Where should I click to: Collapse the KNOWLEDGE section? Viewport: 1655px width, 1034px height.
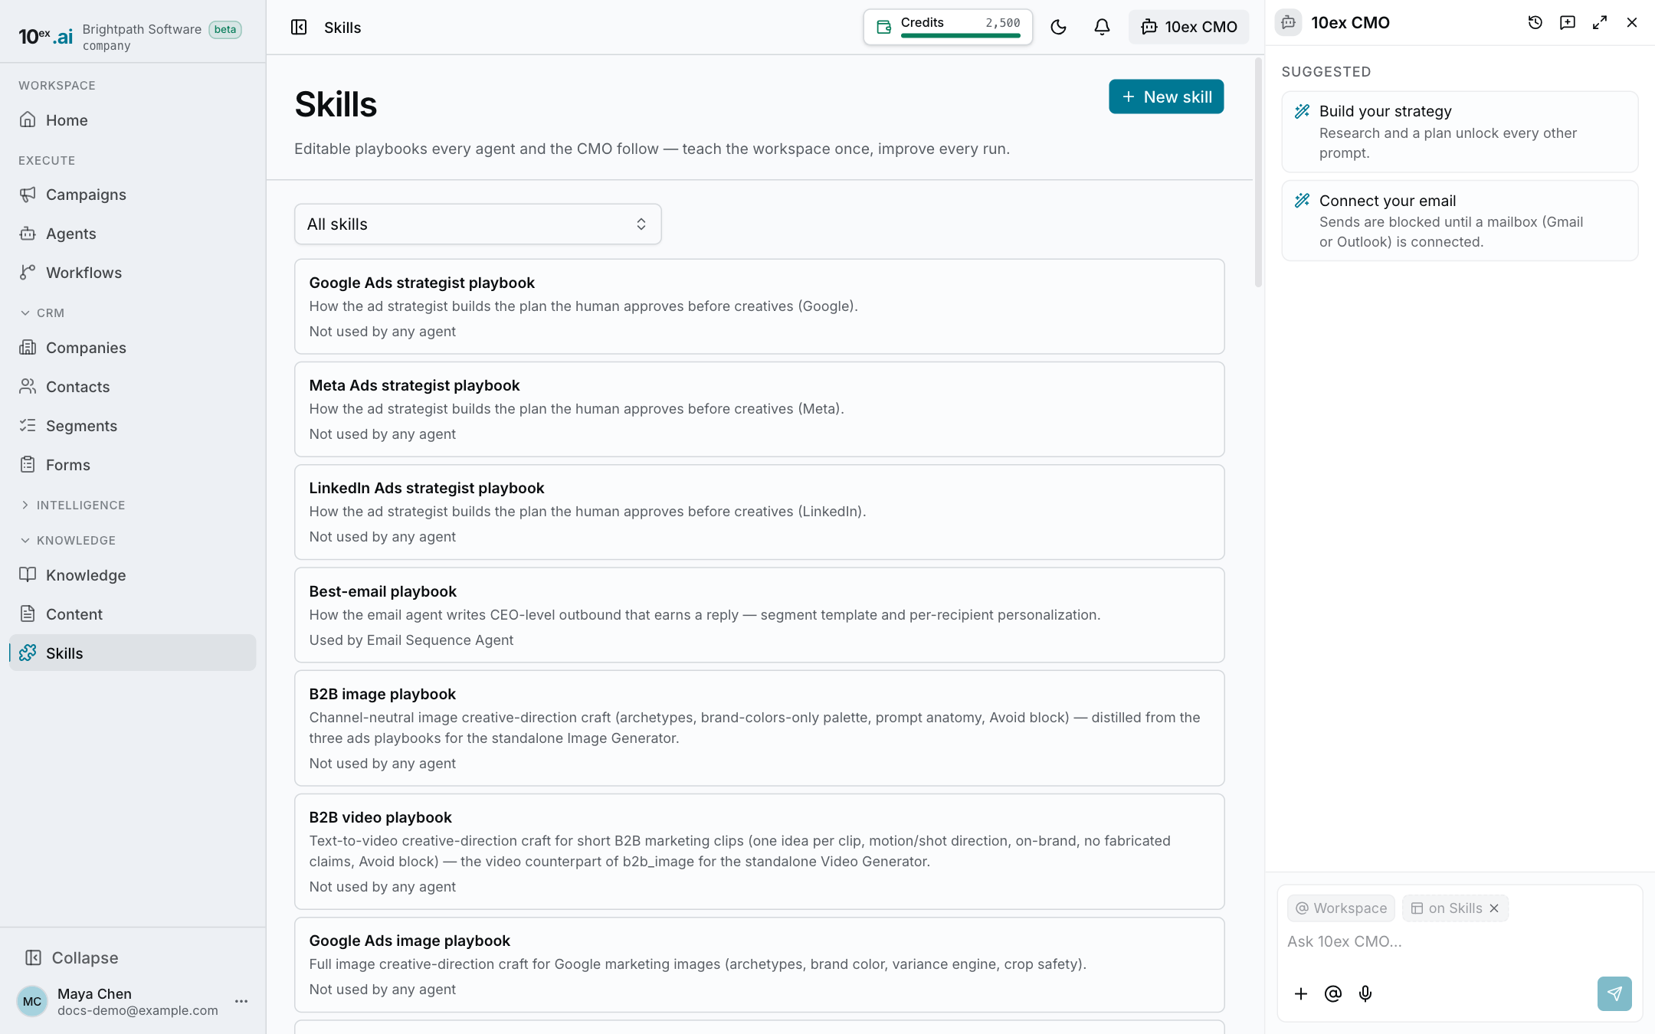[67, 541]
